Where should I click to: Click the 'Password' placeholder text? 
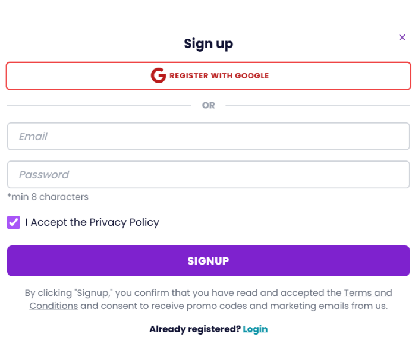point(44,175)
